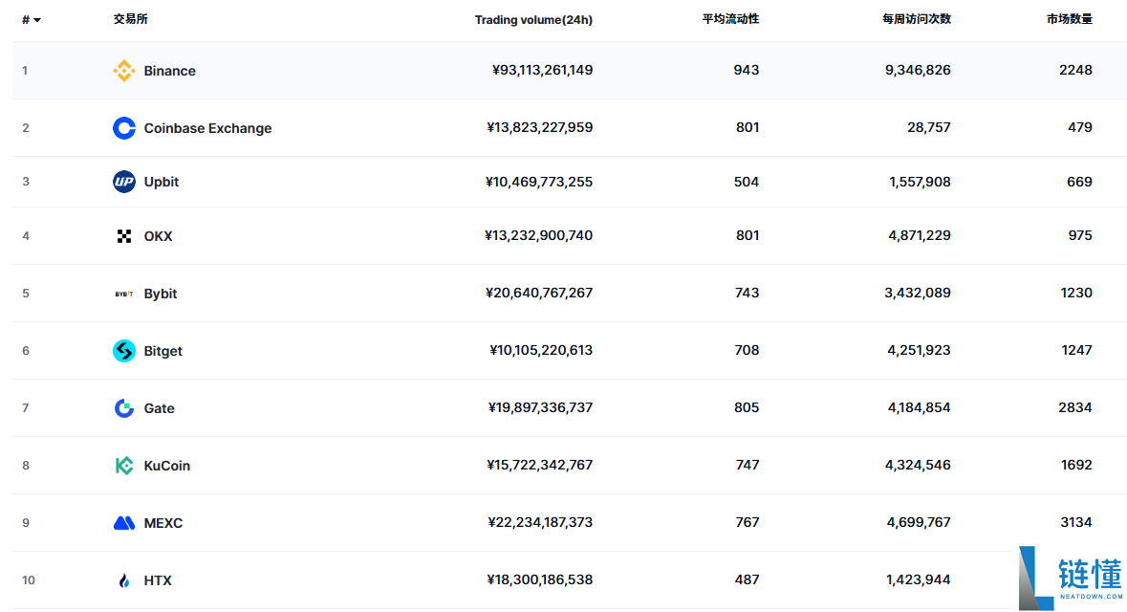
Task: Click OKX weekly visits 4,871,229
Action: 920,235
